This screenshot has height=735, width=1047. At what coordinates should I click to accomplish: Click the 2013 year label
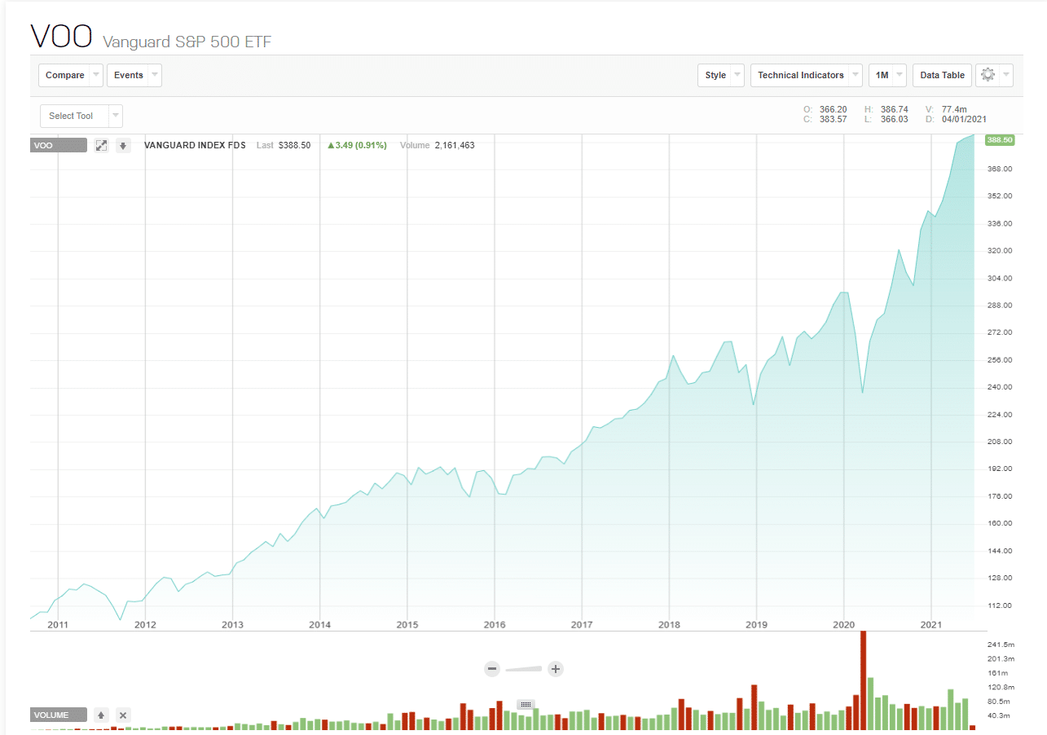[232, 625]
